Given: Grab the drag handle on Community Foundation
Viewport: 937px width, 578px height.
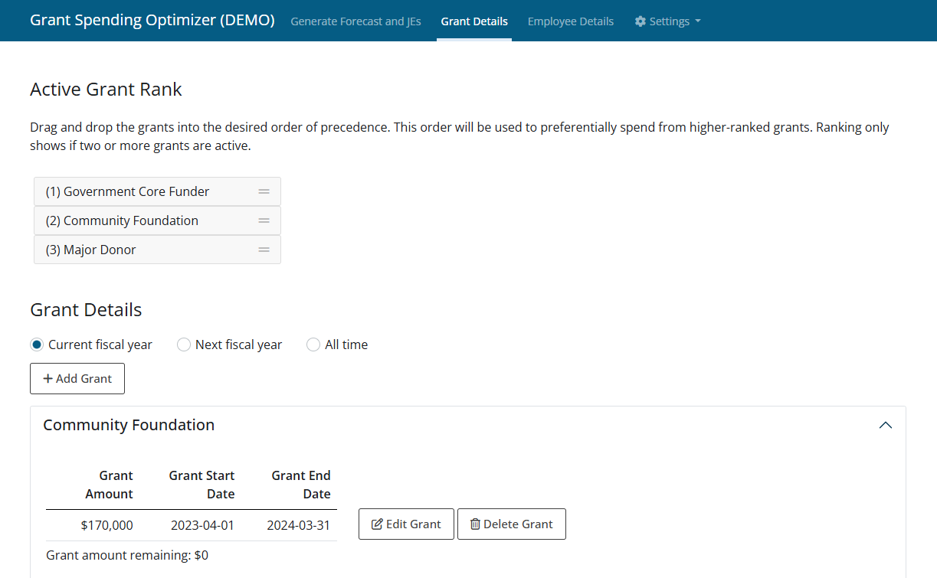Looking at the screenshot, I should (x=264, y=220).
